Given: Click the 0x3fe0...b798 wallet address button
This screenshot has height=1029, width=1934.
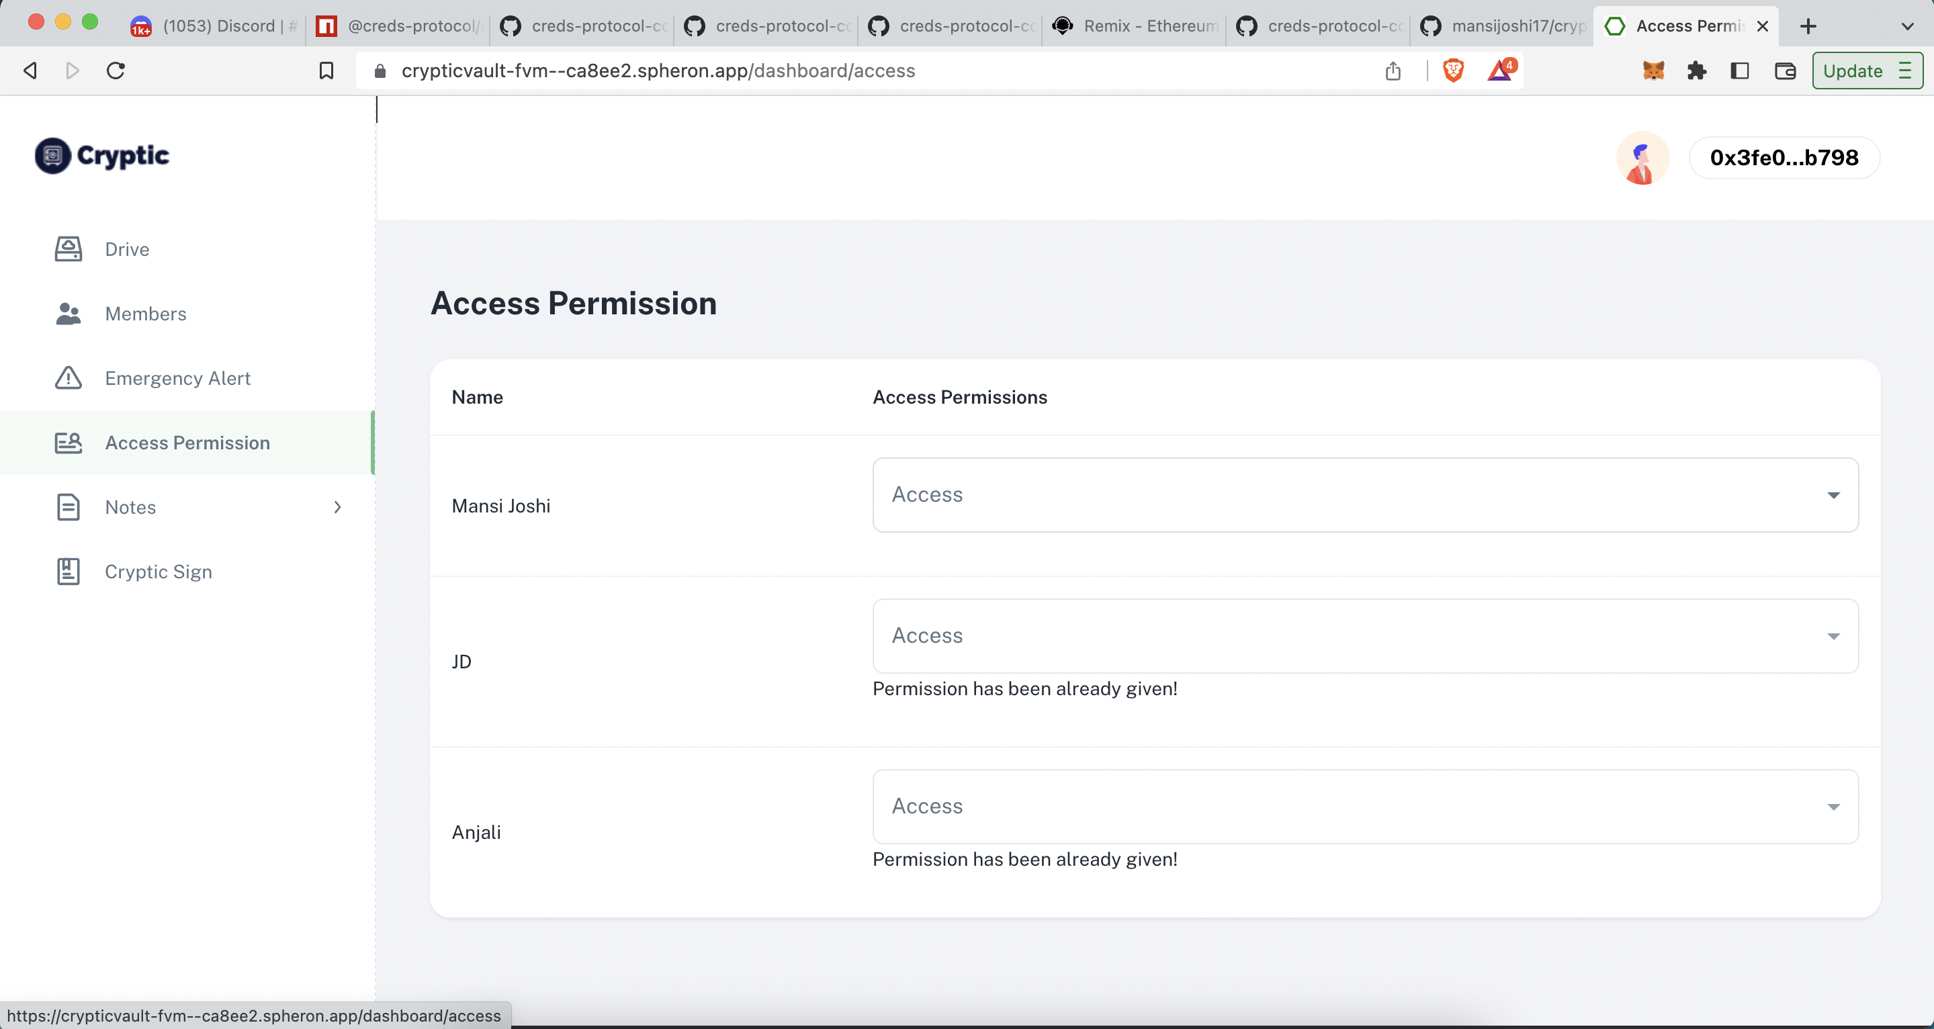Looking at the screenshot, I should pyautogui.click(x=1783, y=158).
